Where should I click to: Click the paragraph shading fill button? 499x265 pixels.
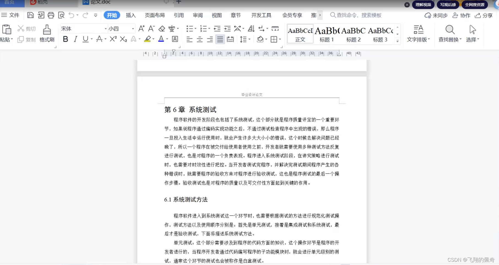click(x=260, y=39)
